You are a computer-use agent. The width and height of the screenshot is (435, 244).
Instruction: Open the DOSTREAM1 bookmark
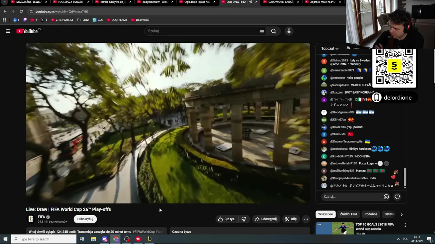click(117, 20)
